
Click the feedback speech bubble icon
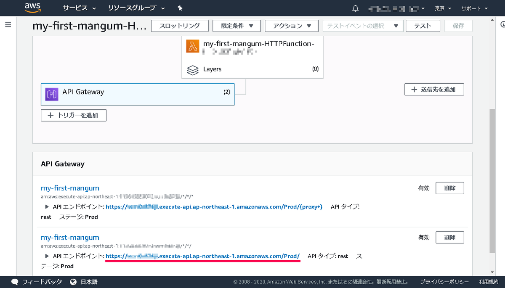[15, 282]
